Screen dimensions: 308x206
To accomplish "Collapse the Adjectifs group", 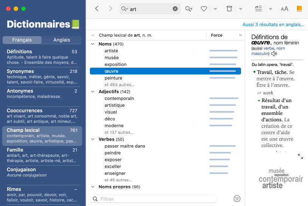I will (x=93, y=92).
